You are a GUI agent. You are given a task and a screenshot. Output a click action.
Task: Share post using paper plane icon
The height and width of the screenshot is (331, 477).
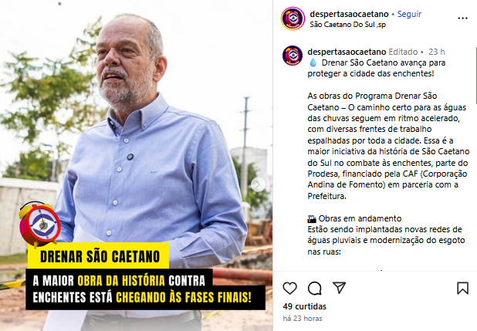339,288
